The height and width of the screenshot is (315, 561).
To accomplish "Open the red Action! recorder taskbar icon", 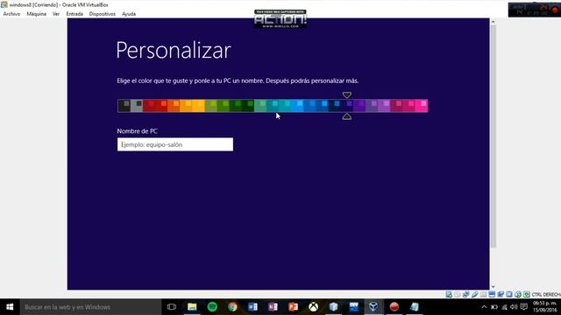I will [394, 307].
